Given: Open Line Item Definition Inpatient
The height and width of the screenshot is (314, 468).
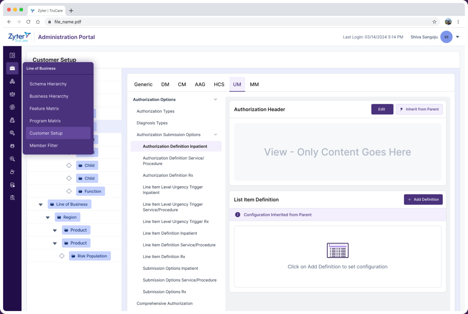Looking at the screenshot, I should [170, 233].
